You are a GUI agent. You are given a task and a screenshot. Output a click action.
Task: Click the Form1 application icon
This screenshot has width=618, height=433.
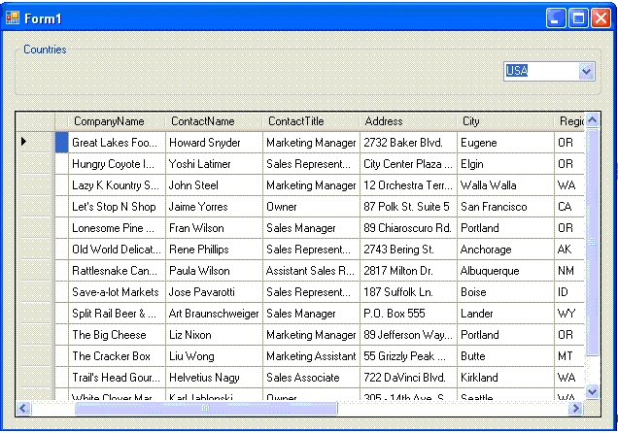pyautogui.click(x=13, y=17)
